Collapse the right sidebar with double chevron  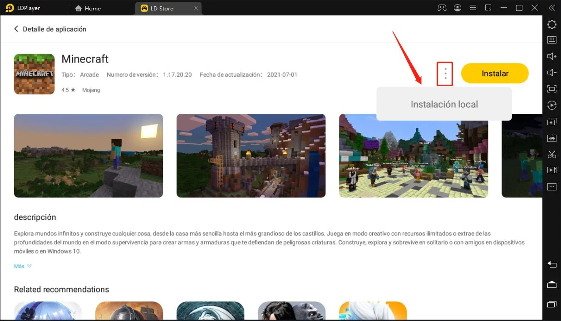tap(552, 8)
